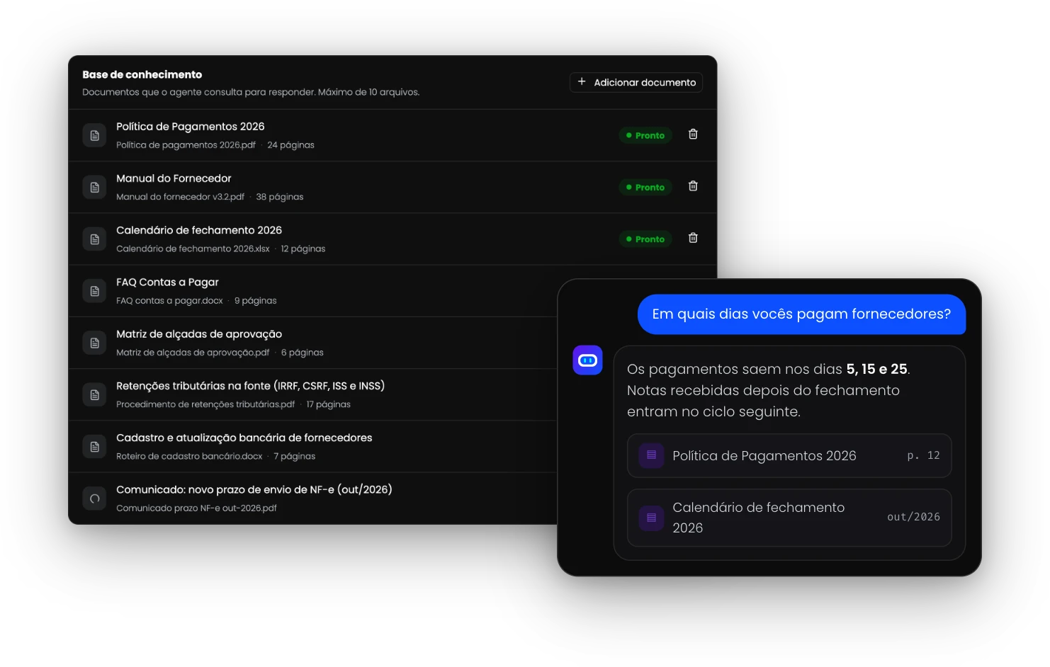Select document title Matriz de alçadas de aprovação
1050x667 pixels.
[x=199, y=334]
